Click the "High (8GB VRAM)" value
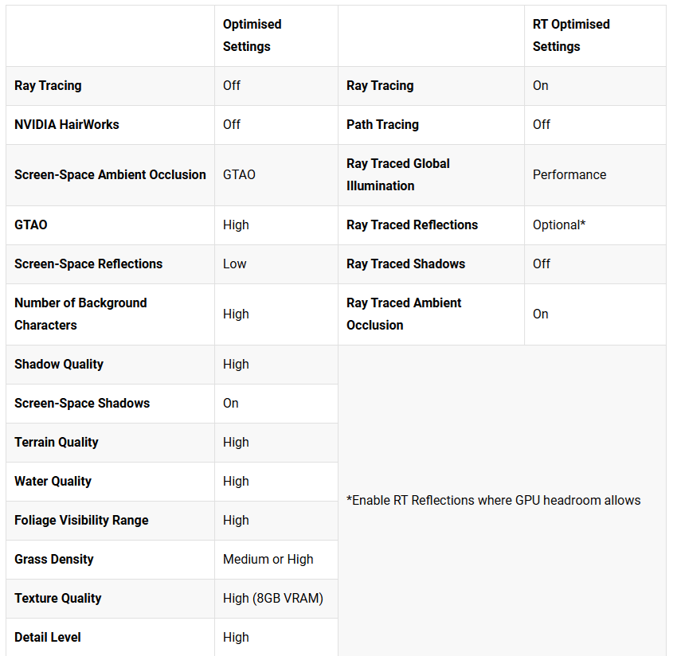 (x=273, y=599)
